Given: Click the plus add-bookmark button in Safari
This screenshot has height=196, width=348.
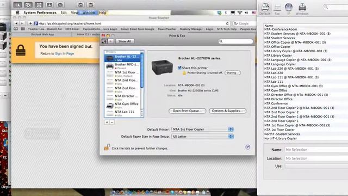Looking at the screenshot, I should click(x=30, y=23).
